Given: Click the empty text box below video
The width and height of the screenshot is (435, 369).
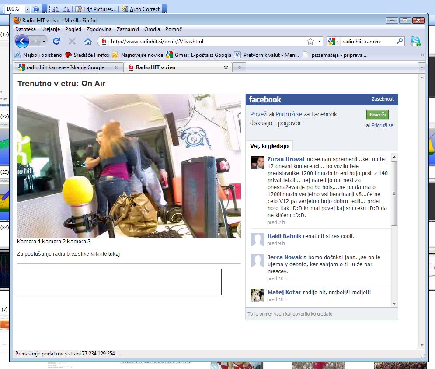Looking at the screenshot, I should click(119, 282).
